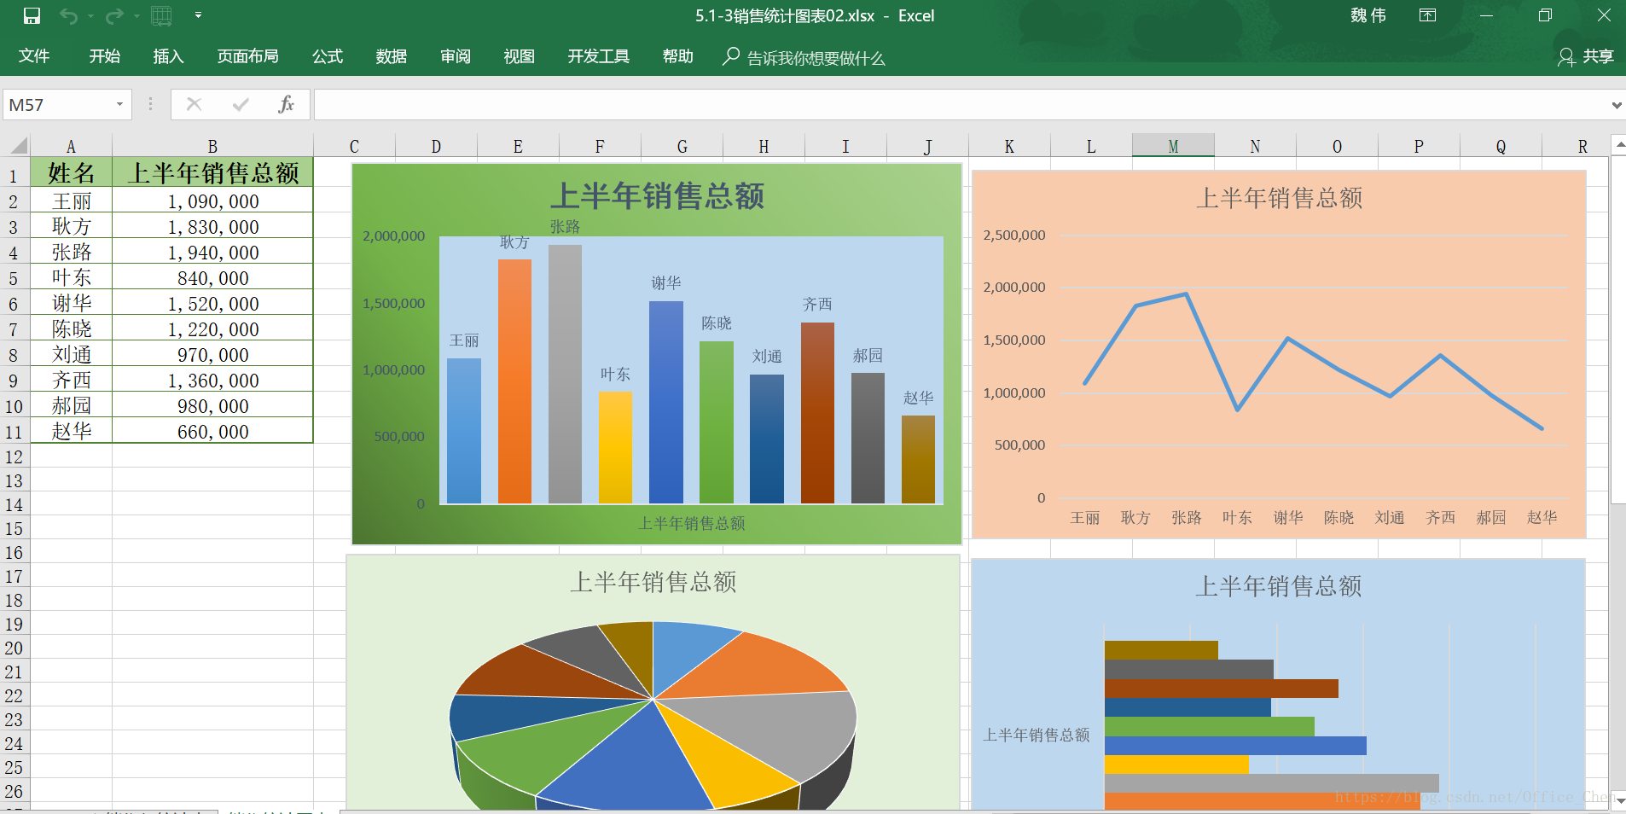Click the 赵华 data label on column chart
1626x814 pixels.
[x=919, y=398]
